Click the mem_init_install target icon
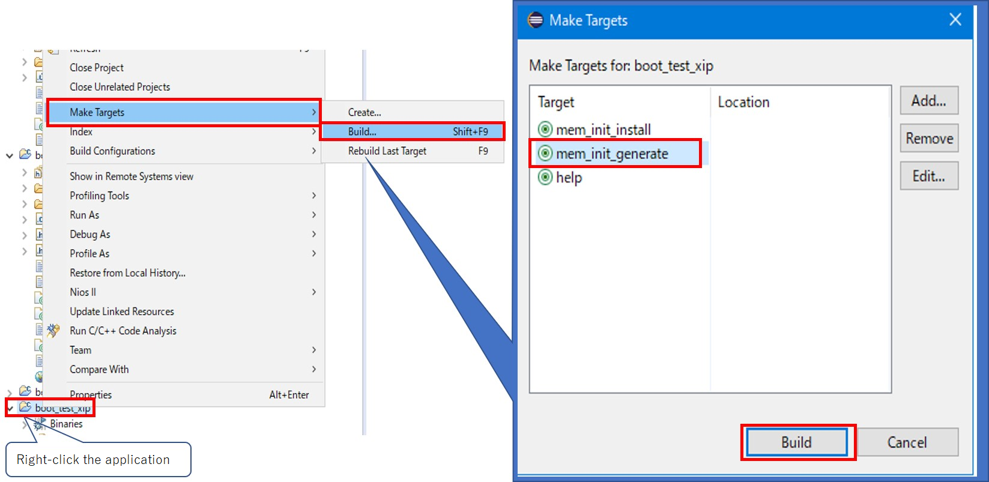The image size is (989, 482). 545,130
